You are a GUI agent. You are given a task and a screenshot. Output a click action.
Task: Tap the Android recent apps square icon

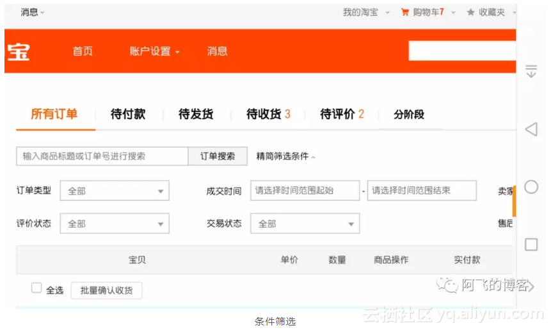click(531, 244)
